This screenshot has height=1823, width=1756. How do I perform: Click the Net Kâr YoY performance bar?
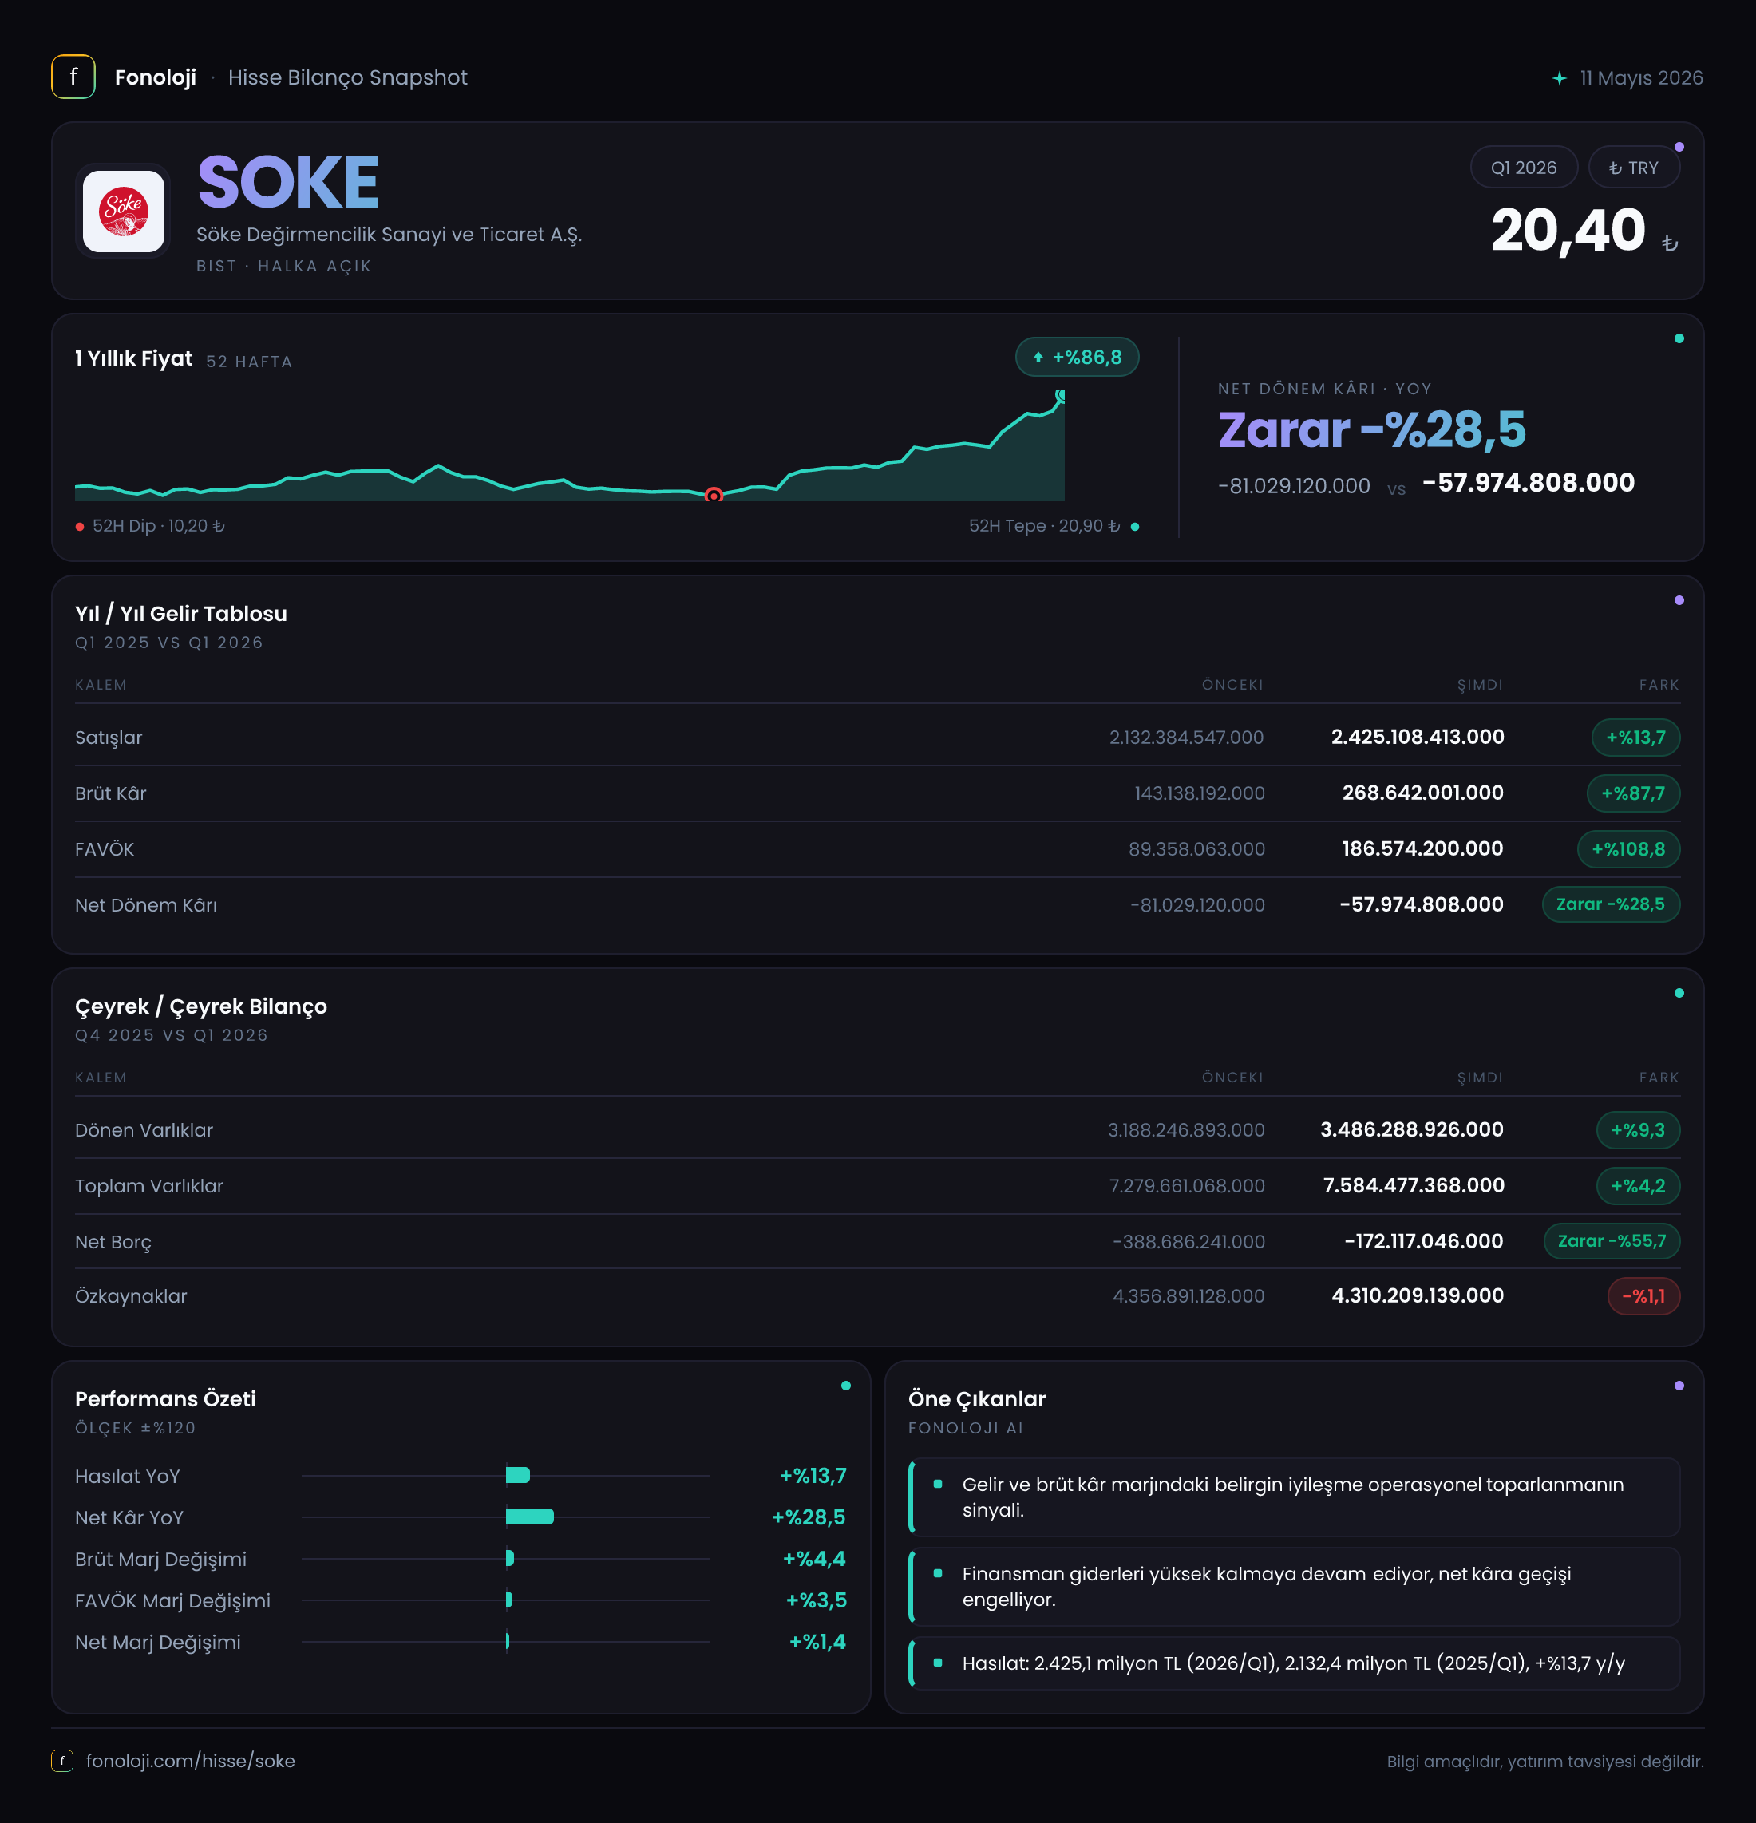(530, 1517)
